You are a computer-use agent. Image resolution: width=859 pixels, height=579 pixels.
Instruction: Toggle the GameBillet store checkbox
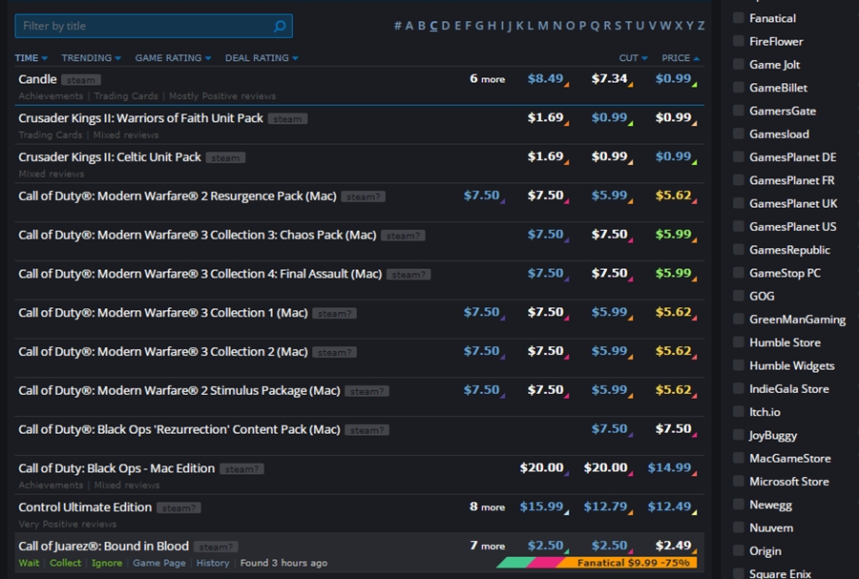[x=739, y=88]
